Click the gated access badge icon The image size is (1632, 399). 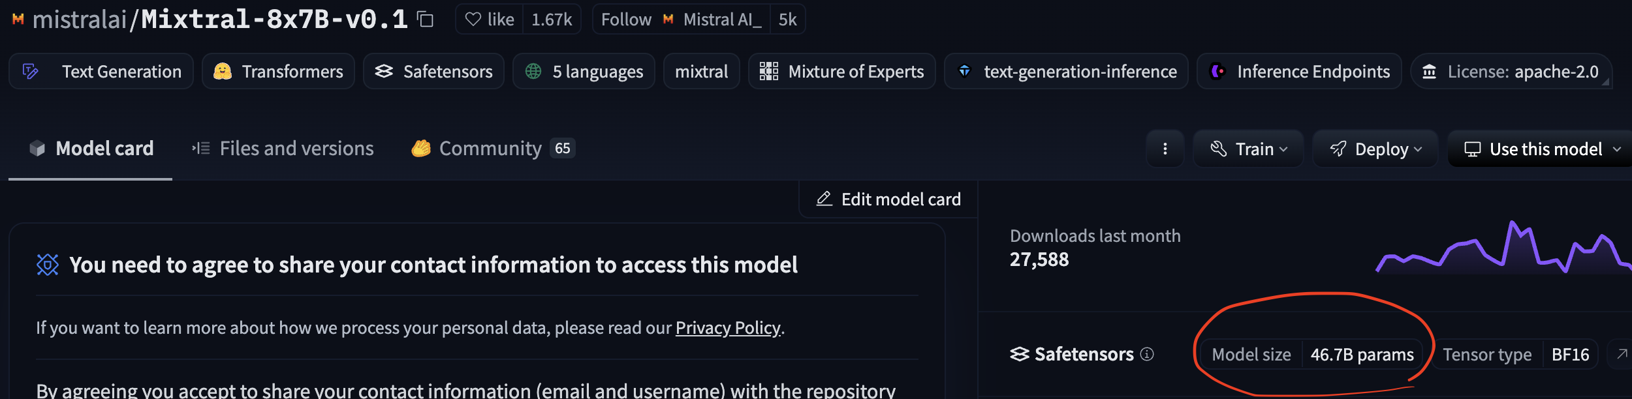coord(48,265)
